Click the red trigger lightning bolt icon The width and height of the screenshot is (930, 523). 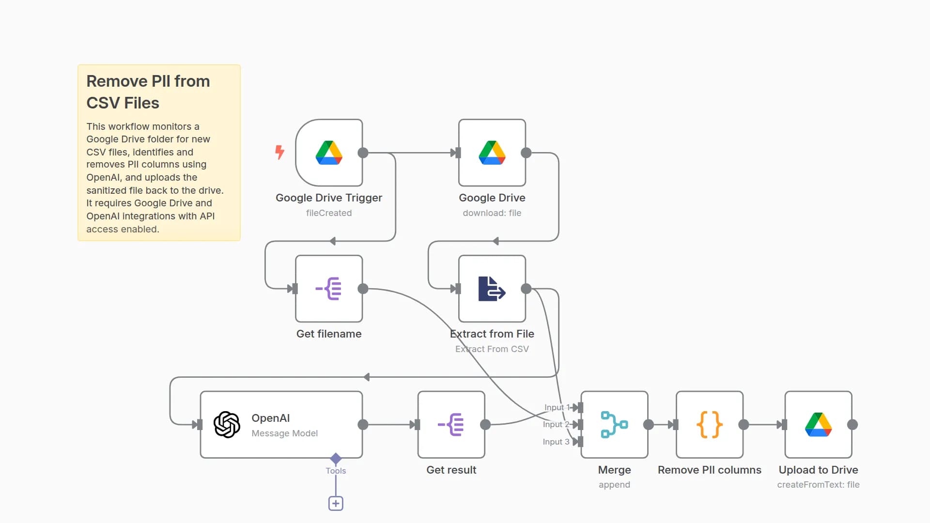click(279, 152)
